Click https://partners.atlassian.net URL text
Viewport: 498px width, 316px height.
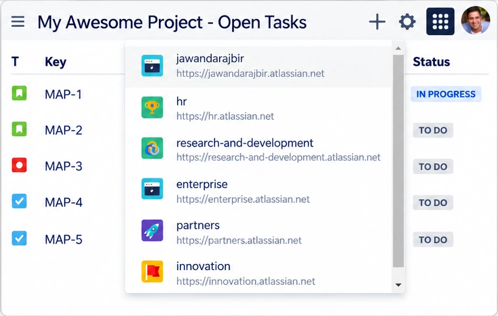pos(239,240)
